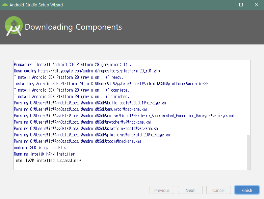264x199 pixels.
Task: Click the 'Preparing Install Android SDK Platform 29' line
Action: pos(73,65)
